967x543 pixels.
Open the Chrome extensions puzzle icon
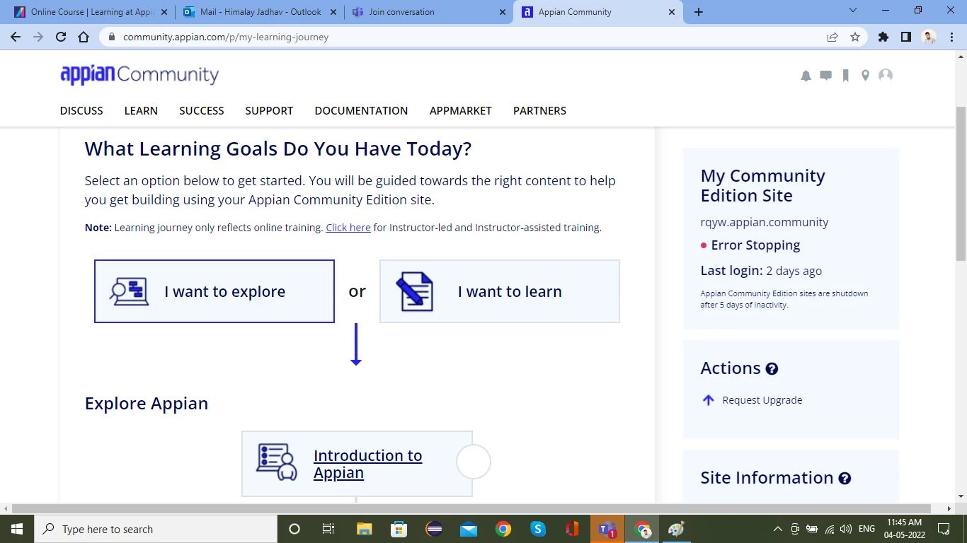tap(883, 37)
